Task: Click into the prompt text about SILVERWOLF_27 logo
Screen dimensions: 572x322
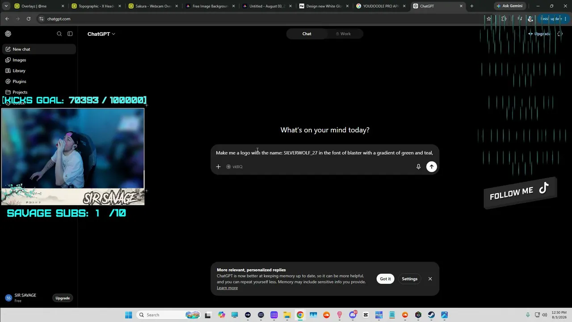Action: coord(324,153)
